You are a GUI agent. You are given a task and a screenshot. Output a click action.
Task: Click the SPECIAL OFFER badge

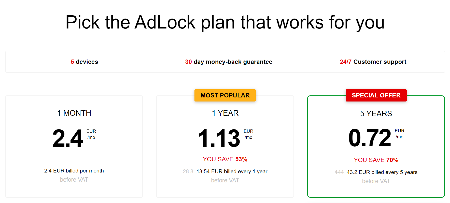376,95
